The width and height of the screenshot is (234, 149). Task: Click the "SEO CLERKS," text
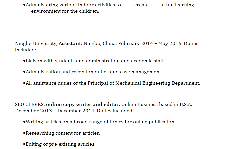pyautogui.click(x=30, y=104)
